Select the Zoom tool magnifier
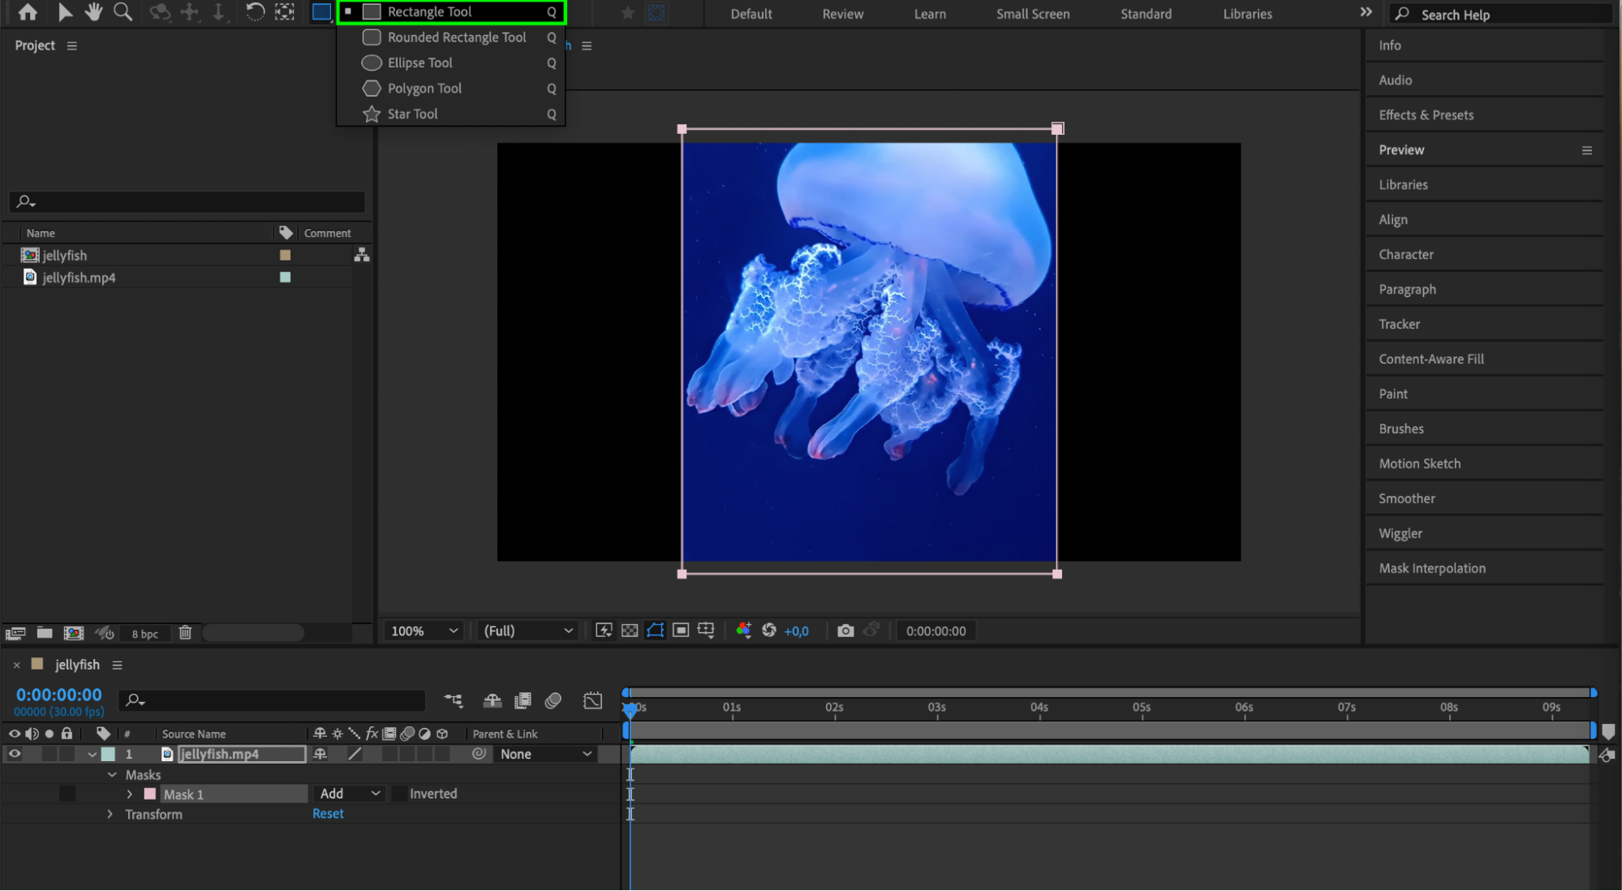 pyautogui.click(x=123, y=12)
